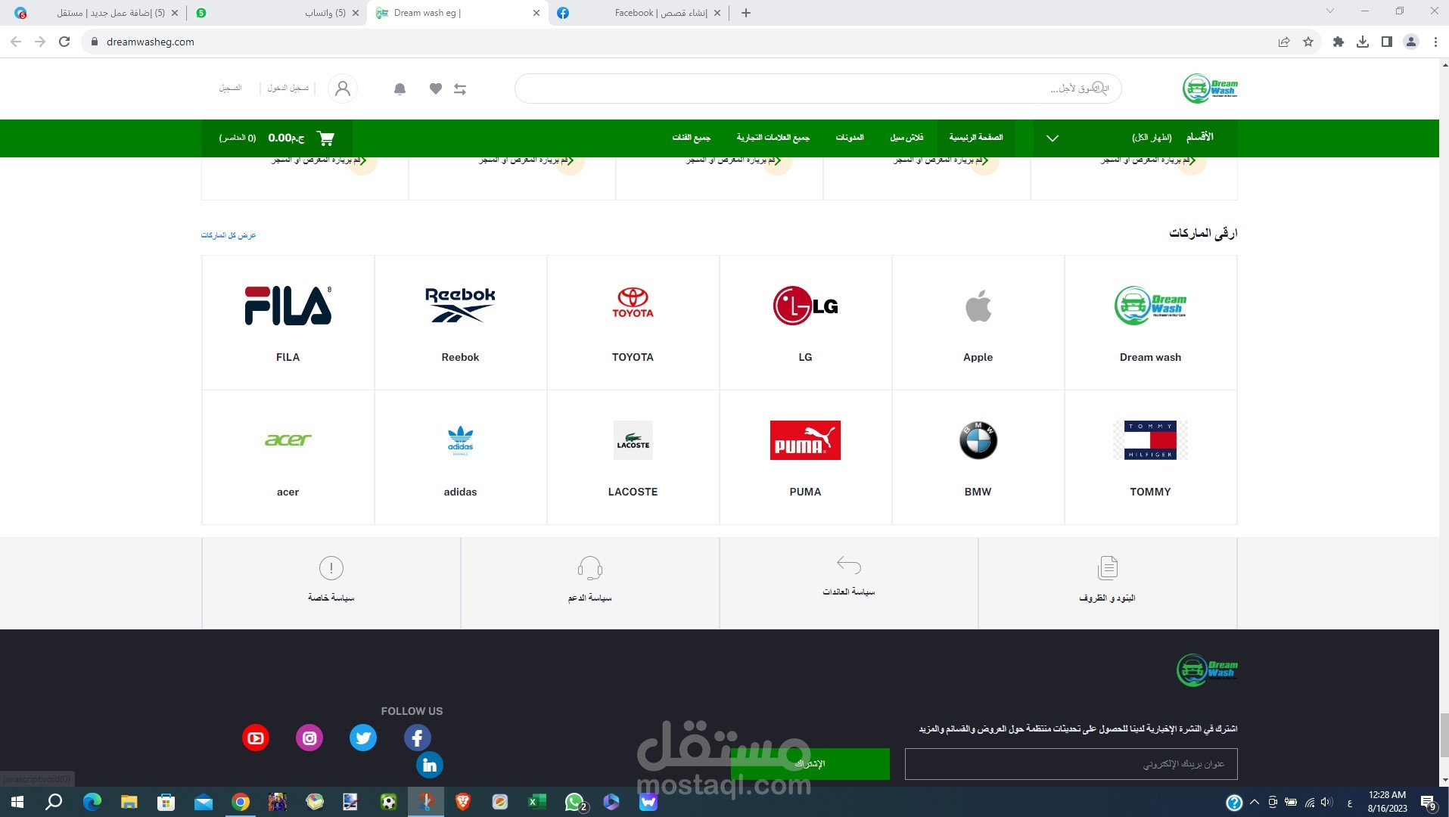Click the search magnifier icon
The width and height of the screenshot is (1449, 817).
coord(1100,89)
